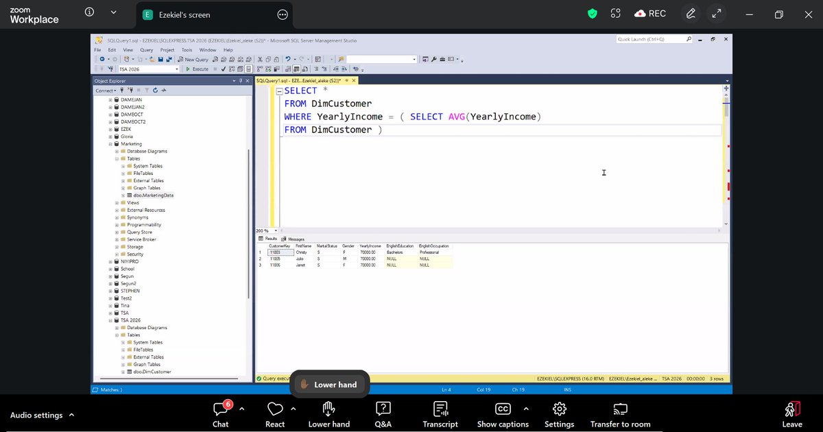Click the REC recording indicator
Image resolution: width=823 pixels, height=432 pixels.
(649, 14)
